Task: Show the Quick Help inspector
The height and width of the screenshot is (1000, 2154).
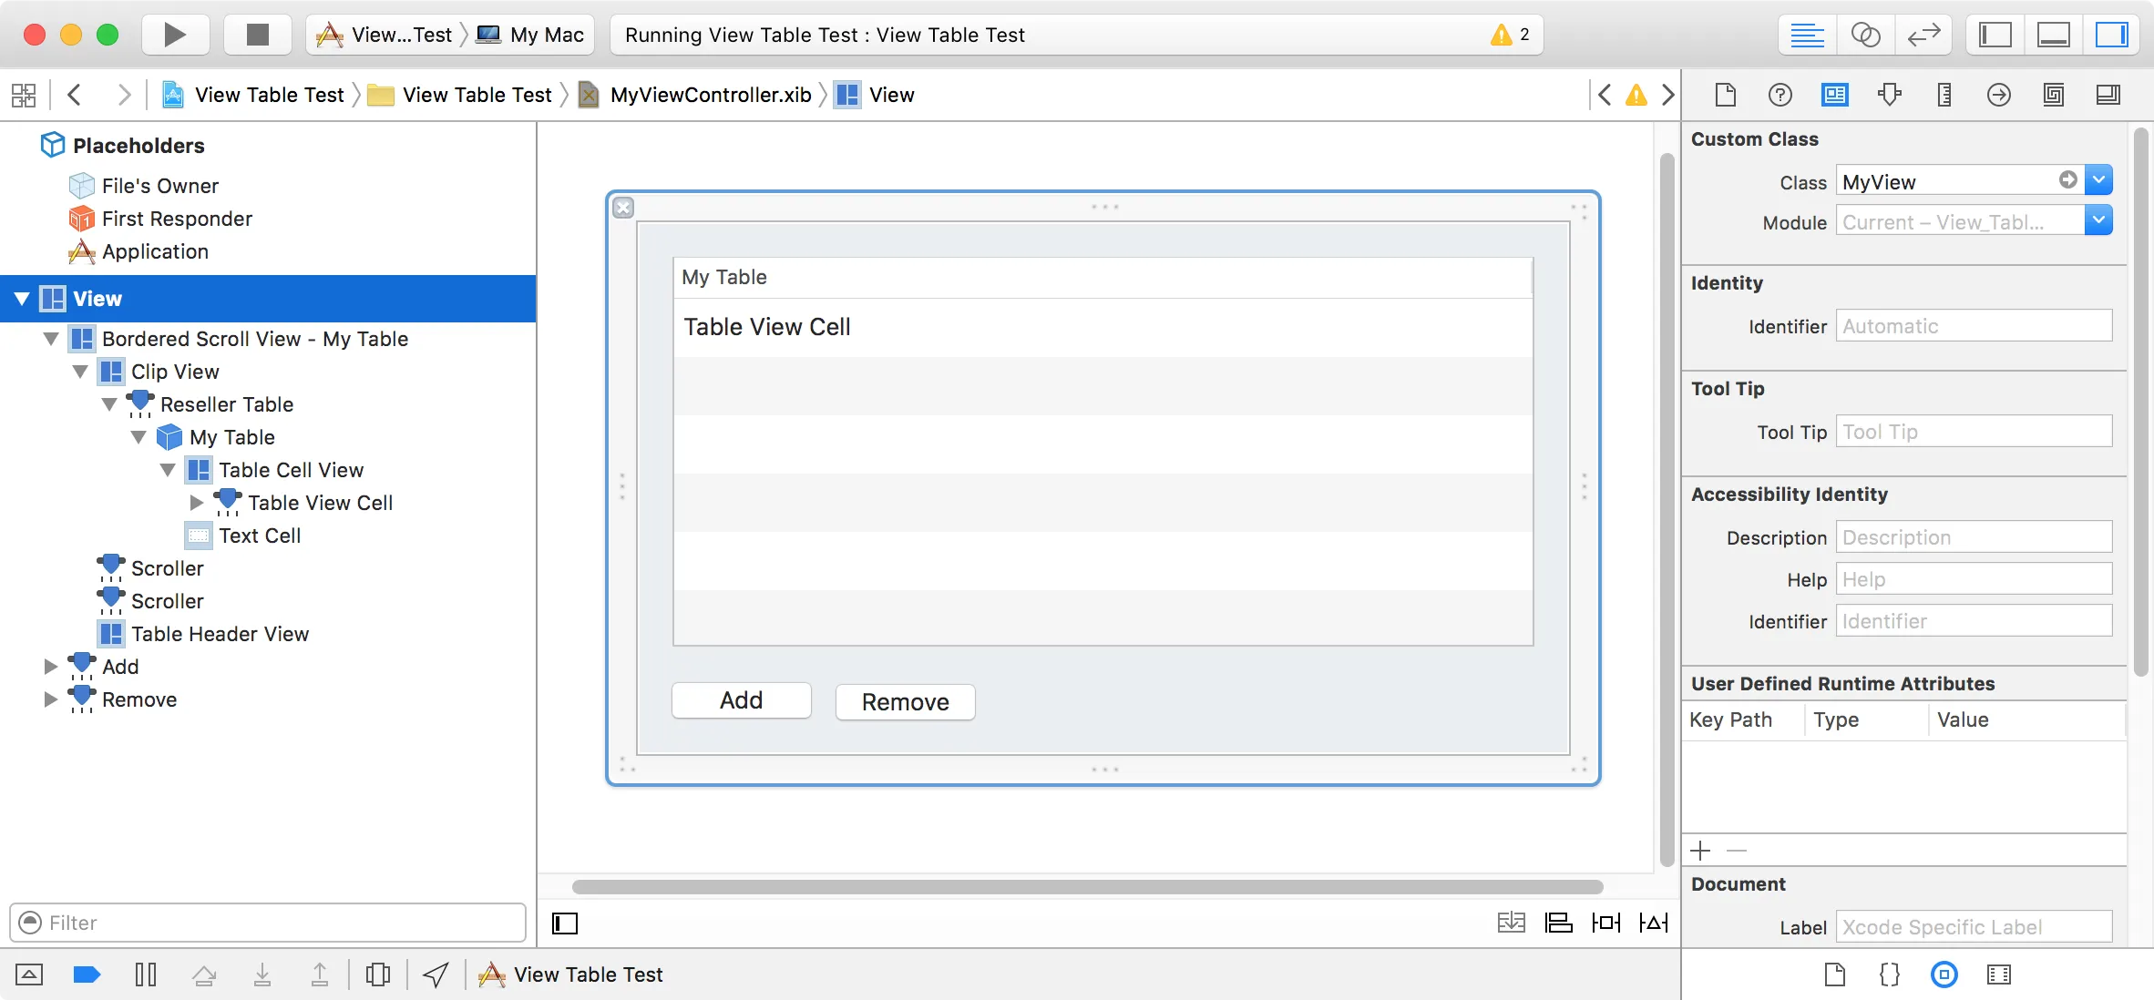Action: point(1780,95)
